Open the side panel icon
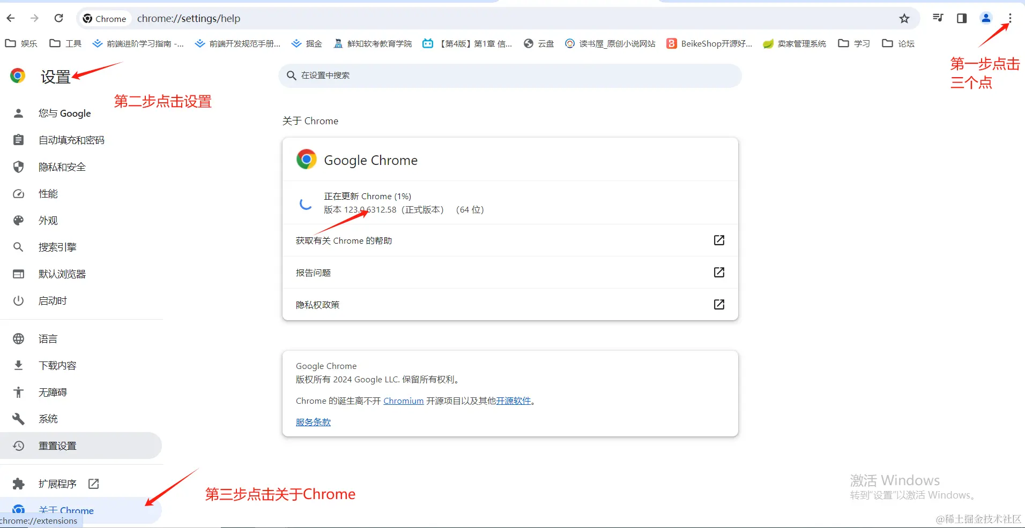This screenshot has height=528, width=1025. pos(962,18)
